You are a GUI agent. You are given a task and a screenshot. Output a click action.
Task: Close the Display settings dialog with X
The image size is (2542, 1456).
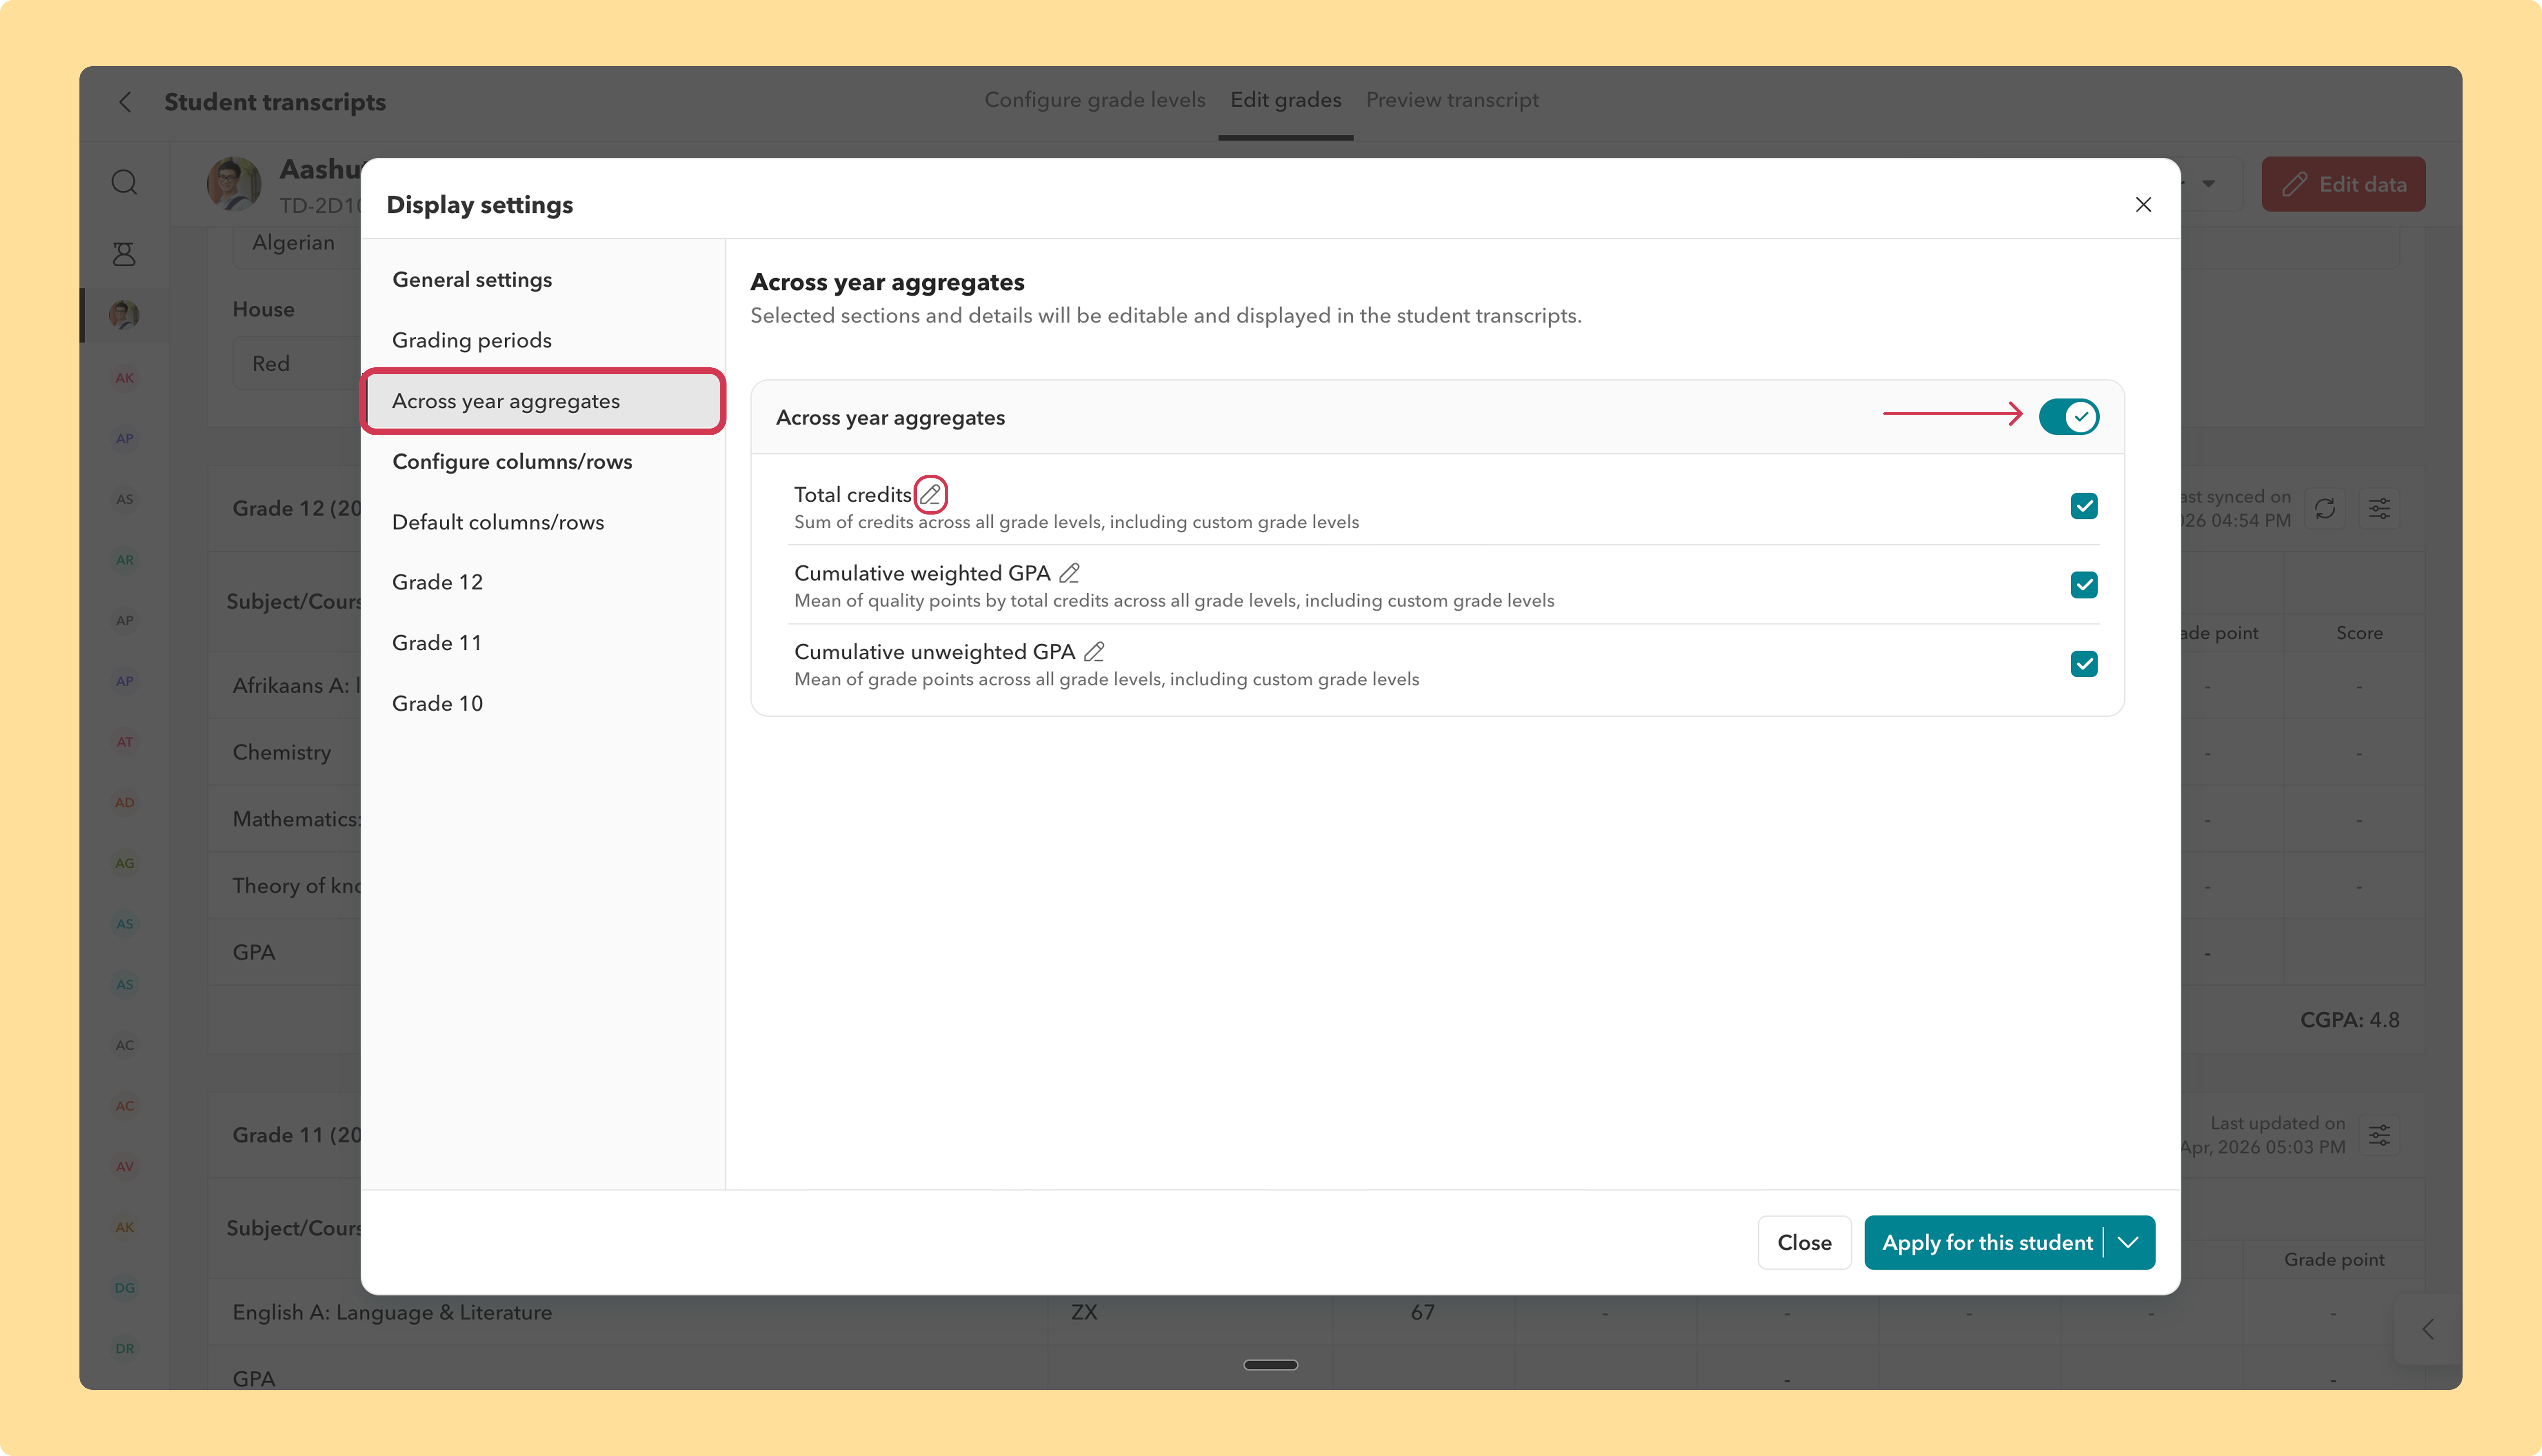(x=2143, y=205)
